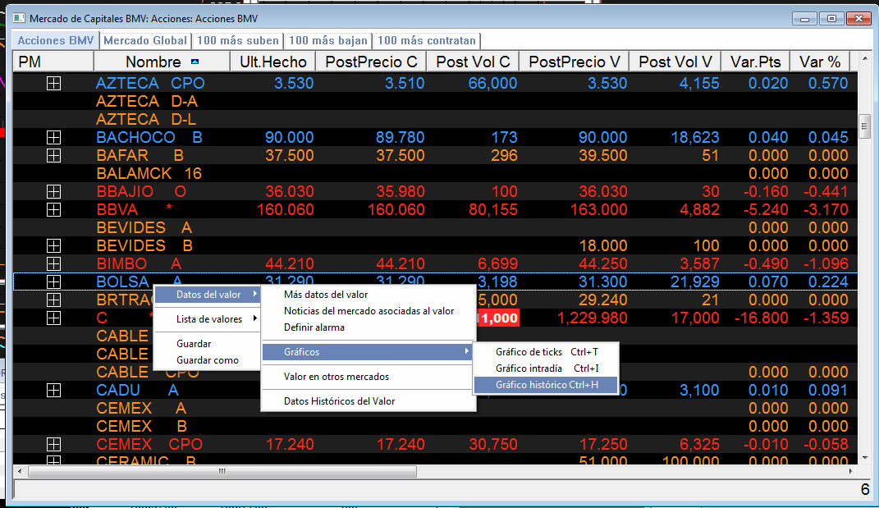Click BBVA last price 160.060

[285, 210]
